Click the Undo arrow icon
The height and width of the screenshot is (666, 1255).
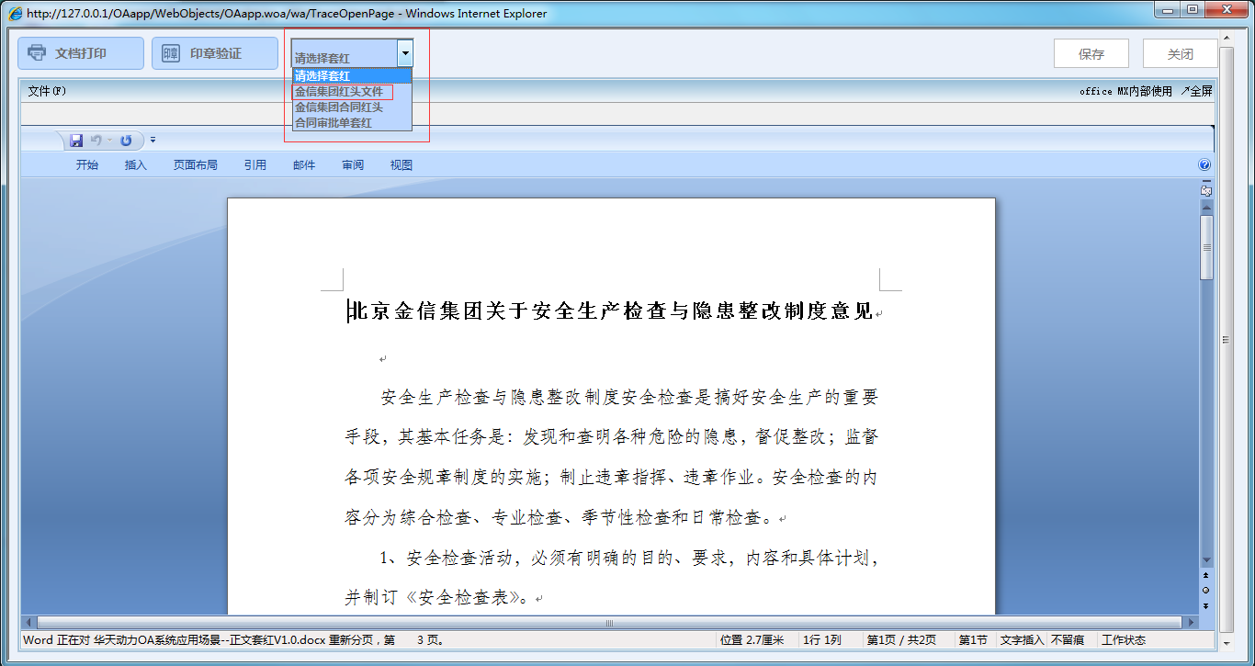click(x=96, y=140)
